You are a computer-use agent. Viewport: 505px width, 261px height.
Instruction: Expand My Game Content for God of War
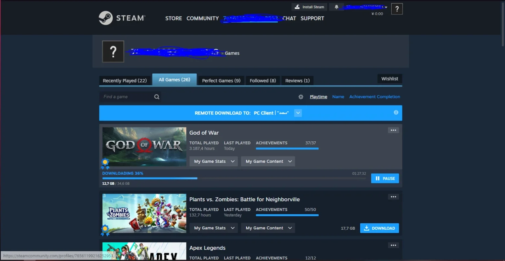(268, 161)
